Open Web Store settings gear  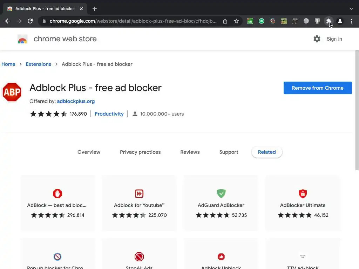coord(317,39)
